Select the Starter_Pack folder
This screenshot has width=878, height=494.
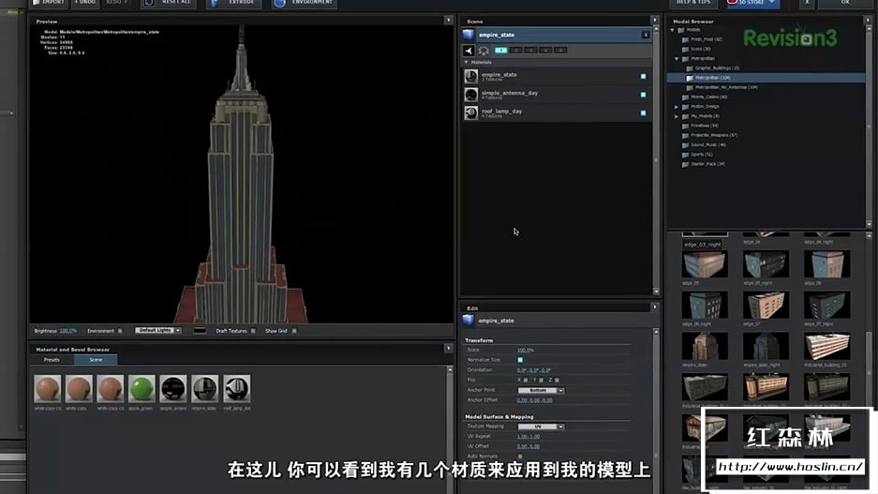click(x=704, y=164)
